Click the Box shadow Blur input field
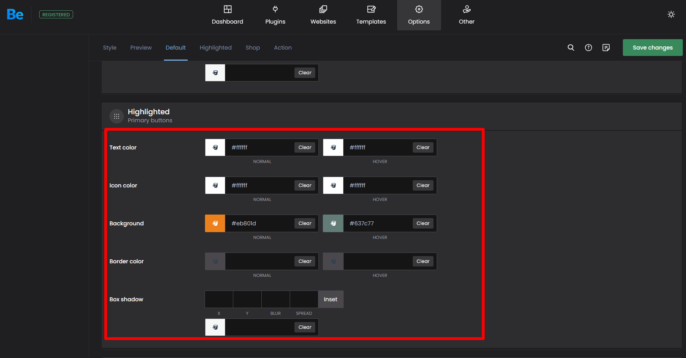The width and height of the screenshot is (686, 358). coord(276,299)
